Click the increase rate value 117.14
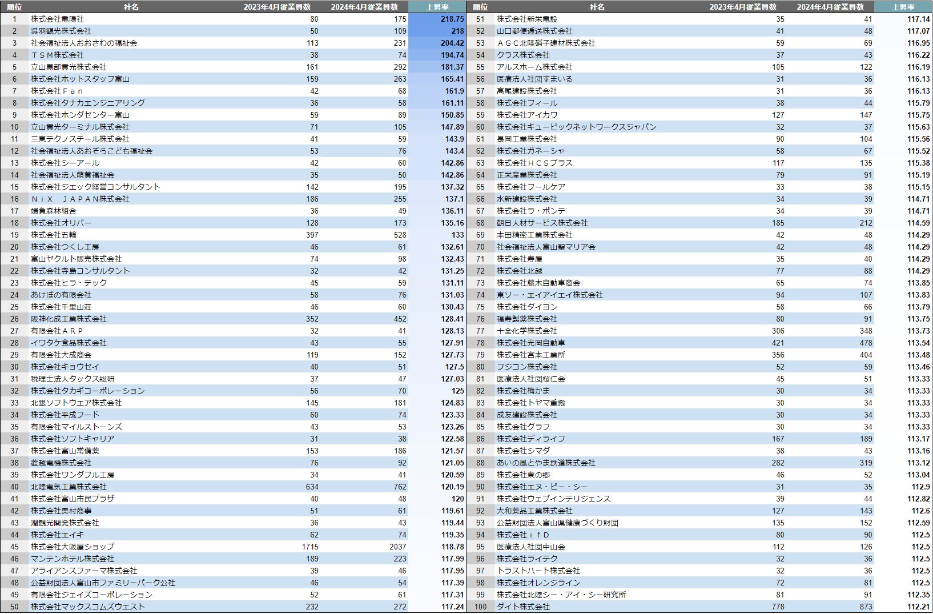933x614 pixels. [x=918, y=19]
